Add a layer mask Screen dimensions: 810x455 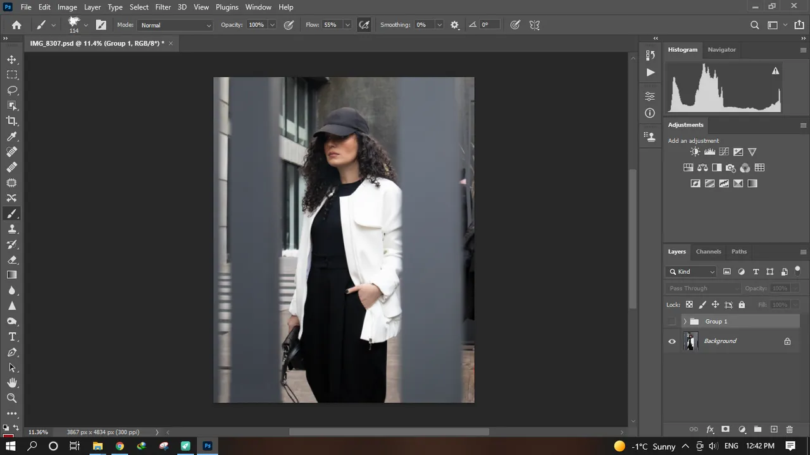click(725, 429)
